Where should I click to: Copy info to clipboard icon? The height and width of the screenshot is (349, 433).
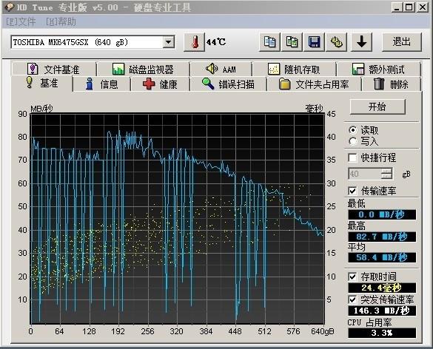(269, 42)
